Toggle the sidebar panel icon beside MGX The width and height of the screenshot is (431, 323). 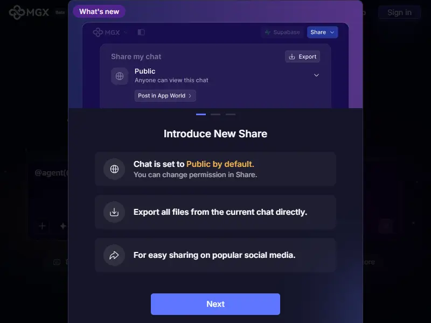(141, 32)
